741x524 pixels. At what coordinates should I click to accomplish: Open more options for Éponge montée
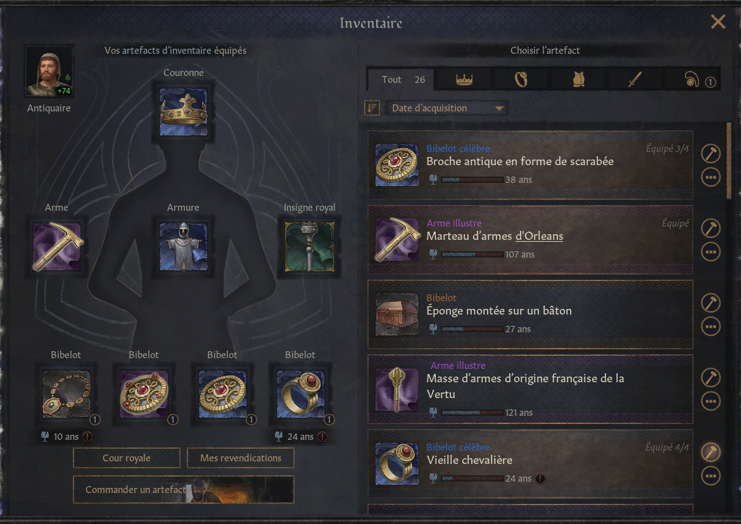click(710, 326)
